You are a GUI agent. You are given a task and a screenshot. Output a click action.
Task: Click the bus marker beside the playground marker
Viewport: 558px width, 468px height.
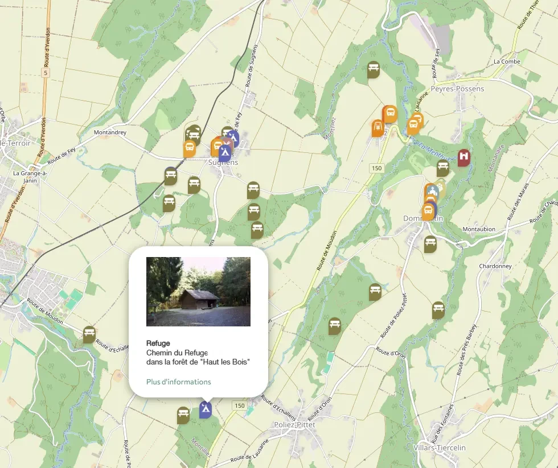(x=391, y=113)
